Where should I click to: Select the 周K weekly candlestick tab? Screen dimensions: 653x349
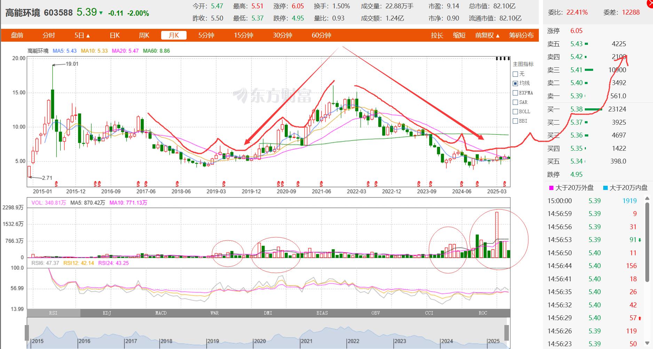click(144, 35)
